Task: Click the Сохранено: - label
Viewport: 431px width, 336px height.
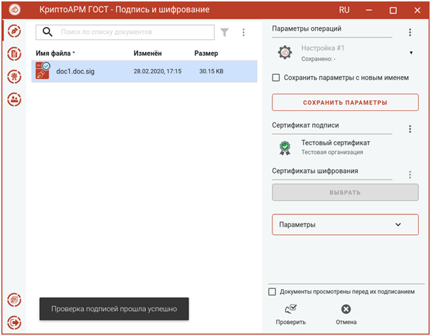Action: pos(319,59)
